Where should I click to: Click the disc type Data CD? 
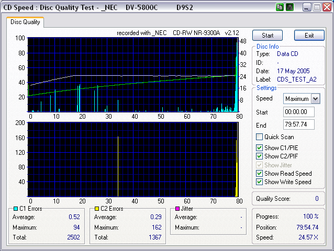tap(287, 54)
